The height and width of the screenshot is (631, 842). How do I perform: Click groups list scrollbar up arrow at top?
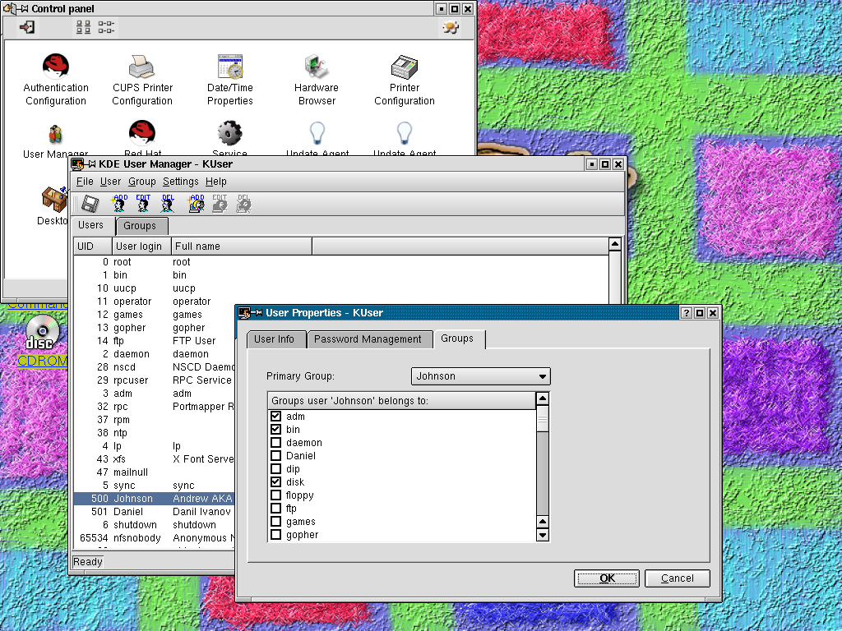(x=543, y=398)
